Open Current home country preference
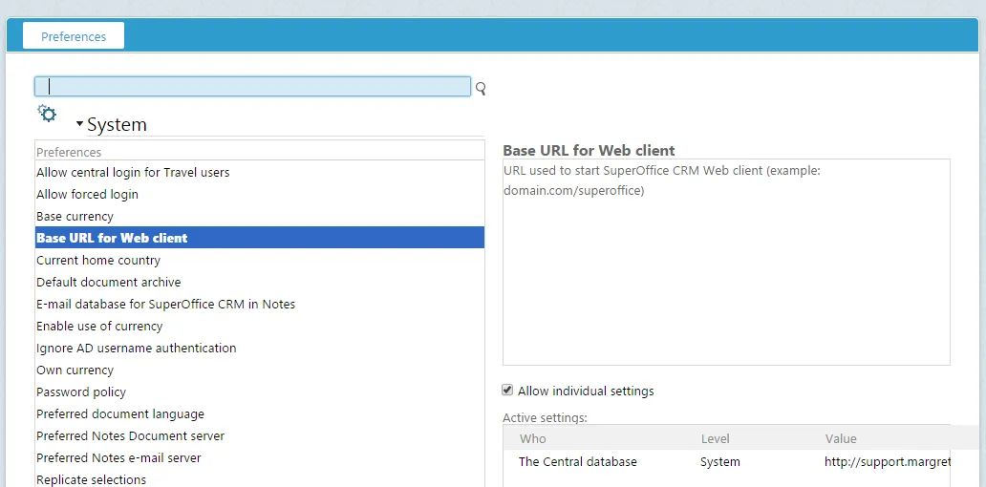This screenshot has height=487, width=986. click(x=98, y=261)
